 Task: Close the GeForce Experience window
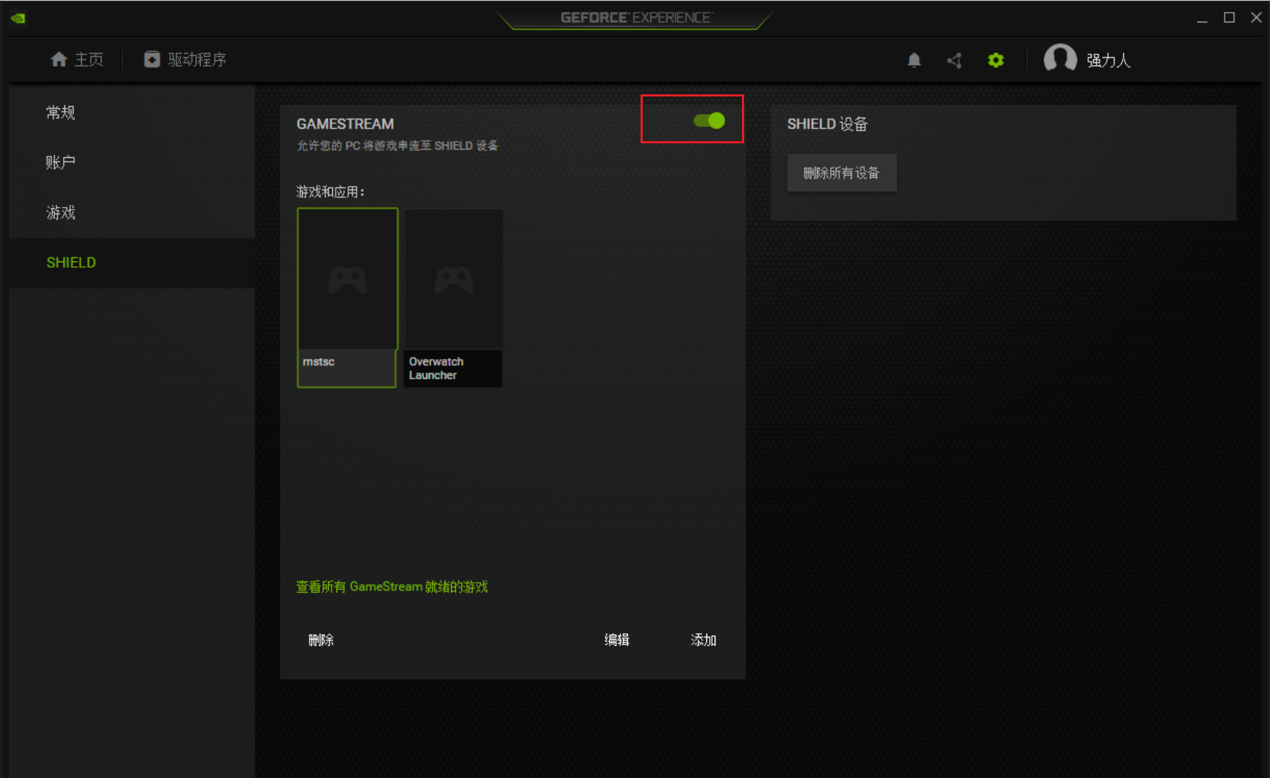[1256, 18]
